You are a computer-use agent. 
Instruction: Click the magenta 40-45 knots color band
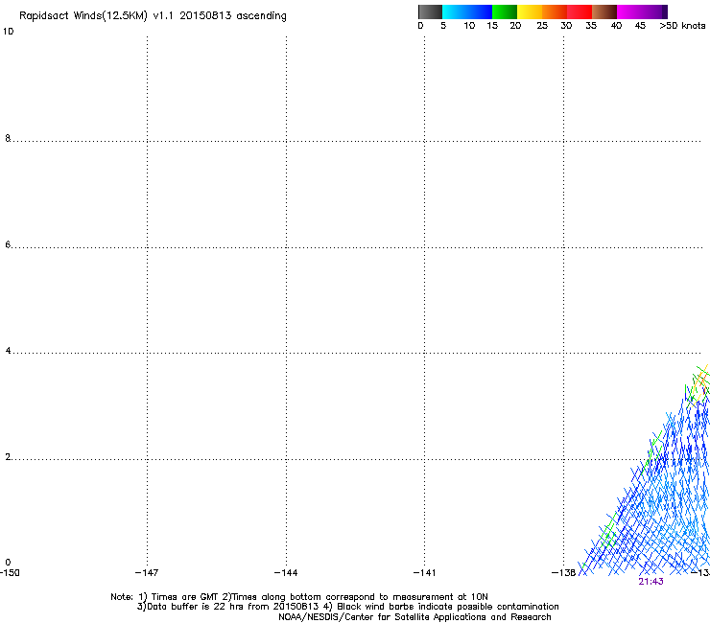[629, 12]
